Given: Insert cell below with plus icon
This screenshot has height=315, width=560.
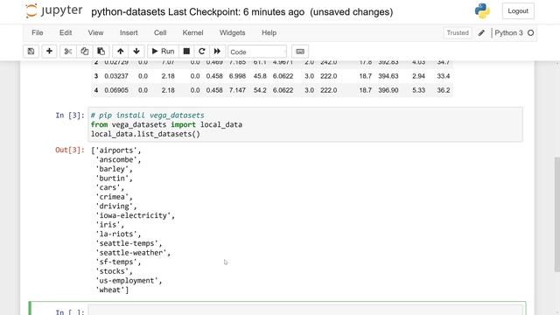Looking at the screenshot, I should (49, 52).
